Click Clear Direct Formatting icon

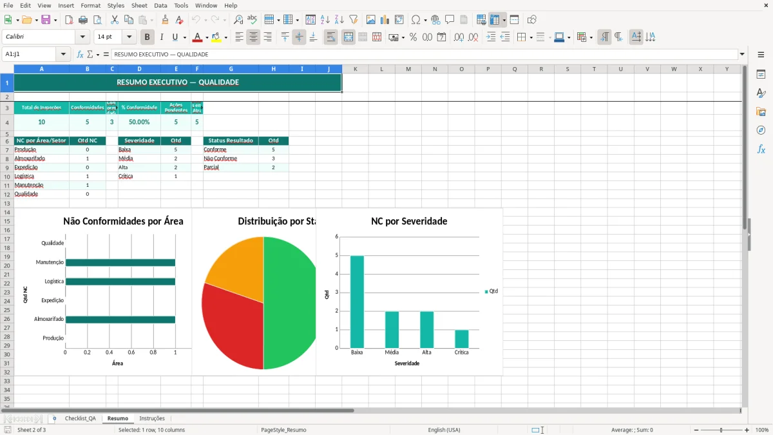pyautogui.click(x=180, y=20)
